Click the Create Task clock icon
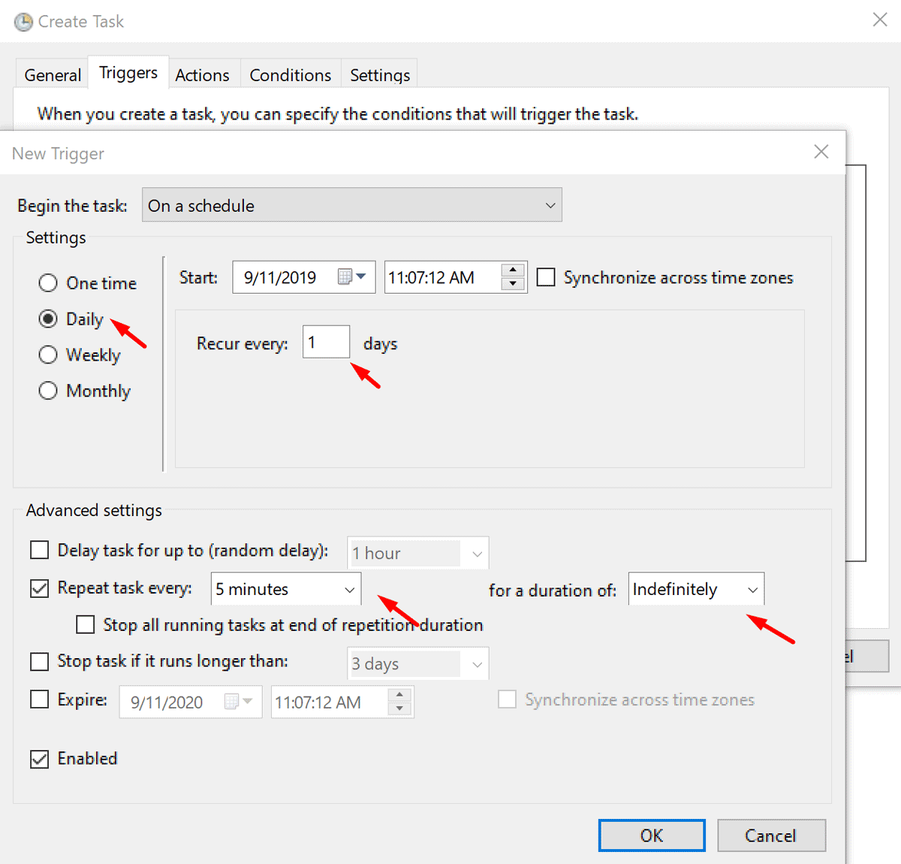 23,21
